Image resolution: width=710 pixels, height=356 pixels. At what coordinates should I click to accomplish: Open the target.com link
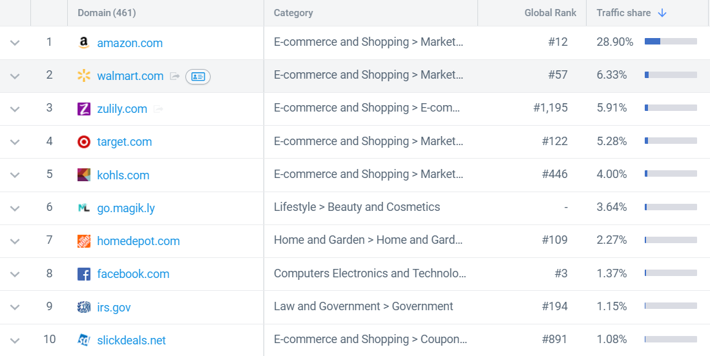(x=125, y=142)
